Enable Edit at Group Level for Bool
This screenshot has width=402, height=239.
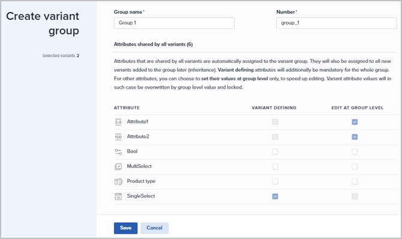[x=355, y=152]
